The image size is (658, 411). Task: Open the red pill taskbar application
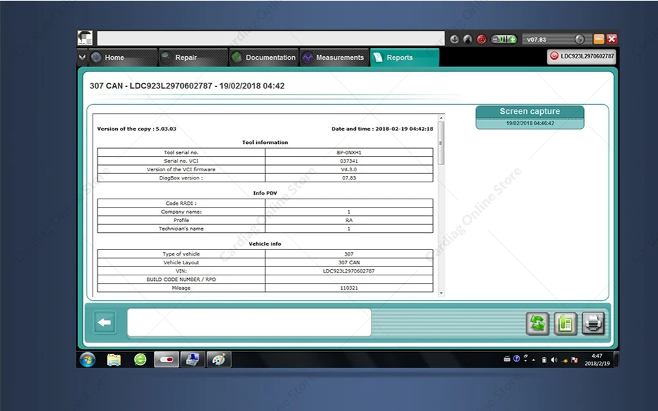(166, 360)
